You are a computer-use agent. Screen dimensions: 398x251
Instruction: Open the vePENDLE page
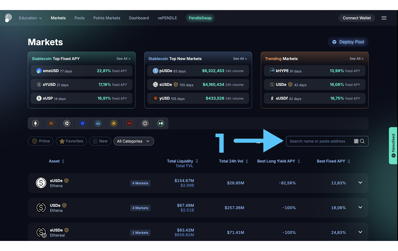click(x=167, y=18)
